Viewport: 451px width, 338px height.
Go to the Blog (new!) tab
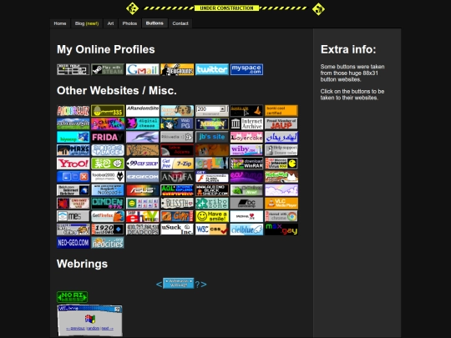pyautogui.click(x=87, y=23)
